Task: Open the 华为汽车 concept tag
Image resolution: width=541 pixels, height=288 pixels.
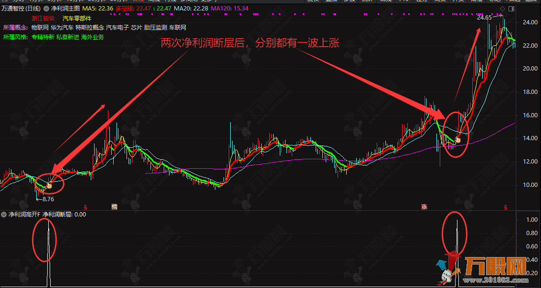Action: tap(62, 27)
